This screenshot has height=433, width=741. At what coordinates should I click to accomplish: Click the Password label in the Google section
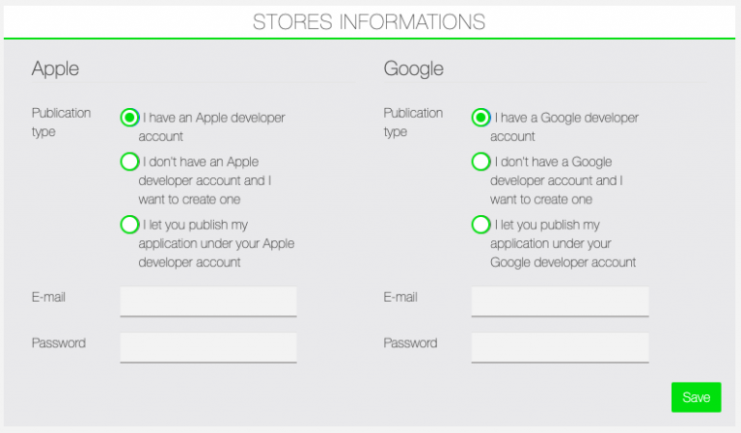[410, 342]
